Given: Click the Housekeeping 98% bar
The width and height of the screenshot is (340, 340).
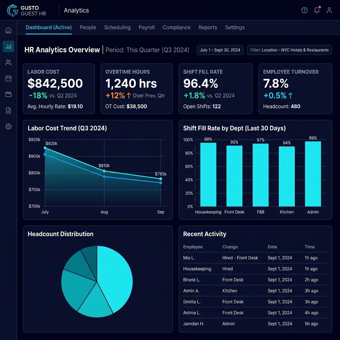Looking at the screenshot, I should tap(208, 175).
